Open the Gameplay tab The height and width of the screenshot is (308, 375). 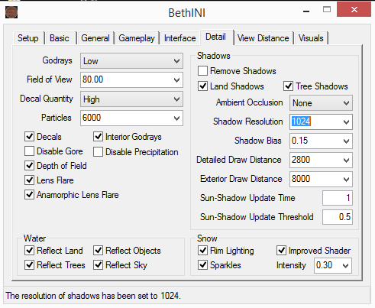pos(137,38)
